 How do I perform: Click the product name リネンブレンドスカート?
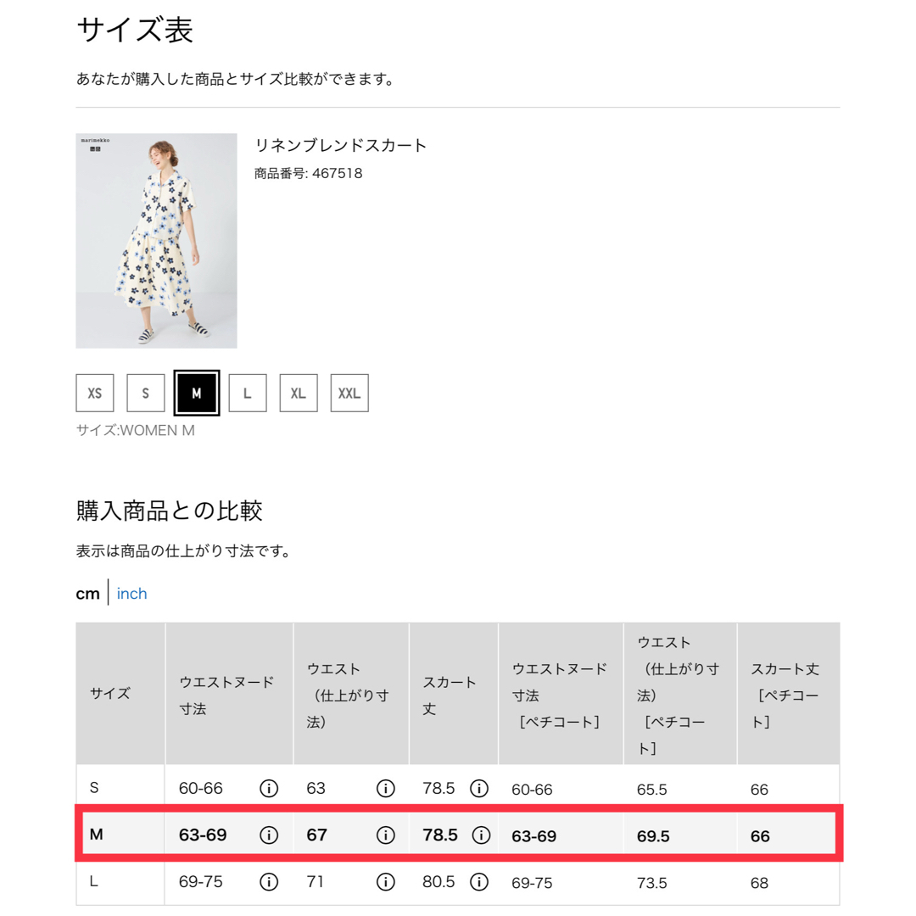(x=341, y=146)
